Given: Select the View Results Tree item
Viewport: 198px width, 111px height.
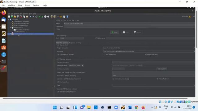Looking at the screenshot, I should pos(19,32).
